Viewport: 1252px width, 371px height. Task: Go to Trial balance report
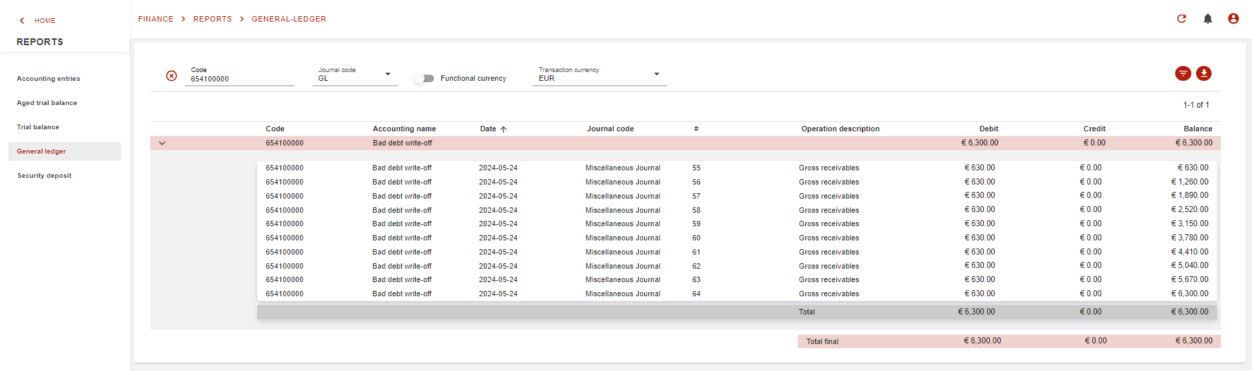(38, 127)
